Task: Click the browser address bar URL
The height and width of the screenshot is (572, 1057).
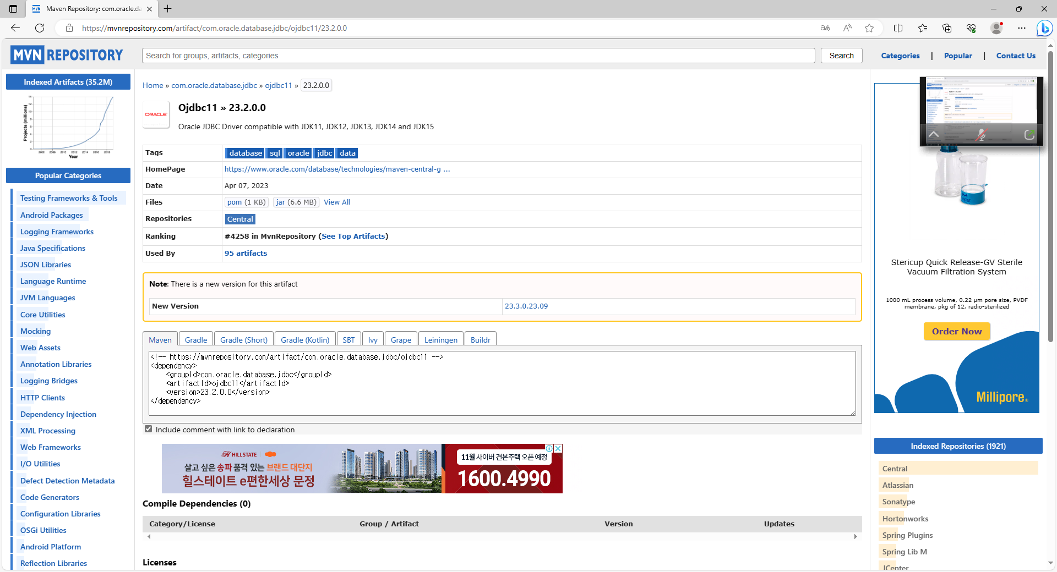Action: click(214, 28)
